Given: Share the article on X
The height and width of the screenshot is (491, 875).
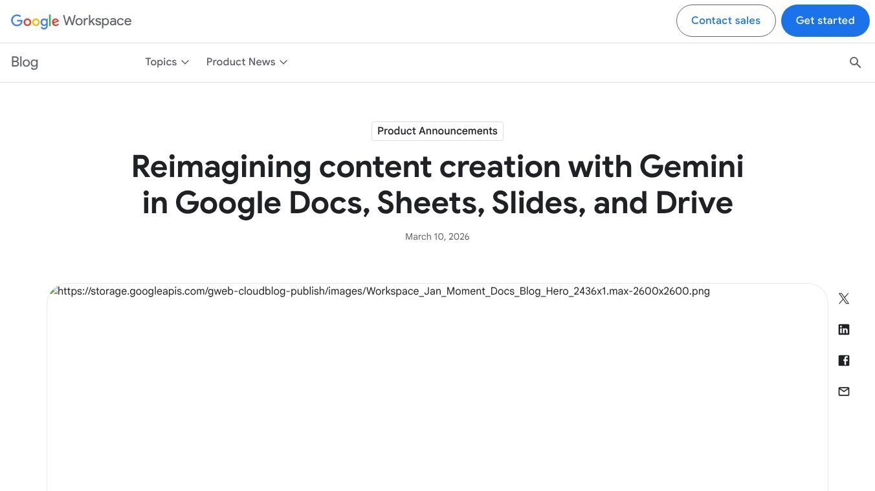Looking at the screenshot, I should tap(843, 298).
